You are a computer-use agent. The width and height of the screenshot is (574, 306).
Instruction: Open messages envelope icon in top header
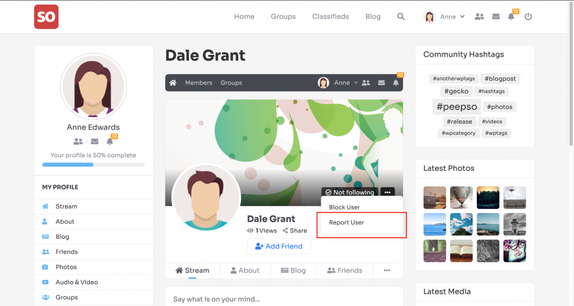point(496,17)
